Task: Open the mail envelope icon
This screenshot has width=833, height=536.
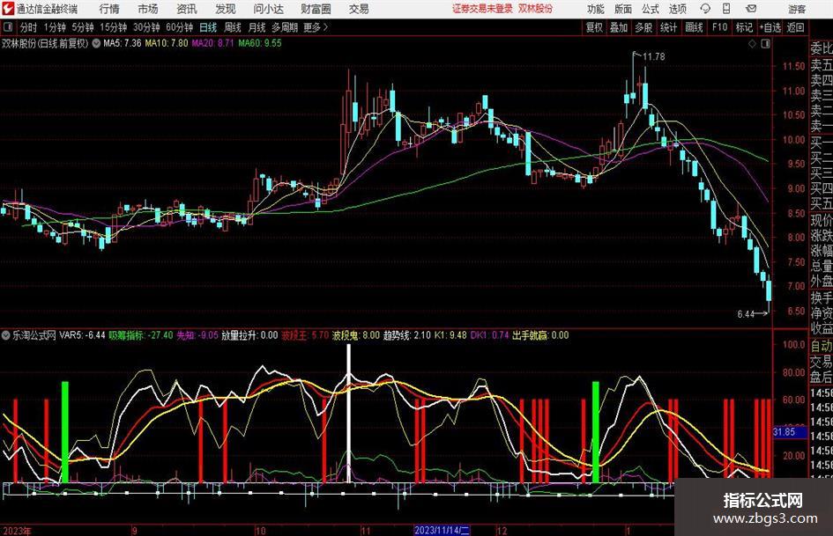Action: (x=751, y=9)
